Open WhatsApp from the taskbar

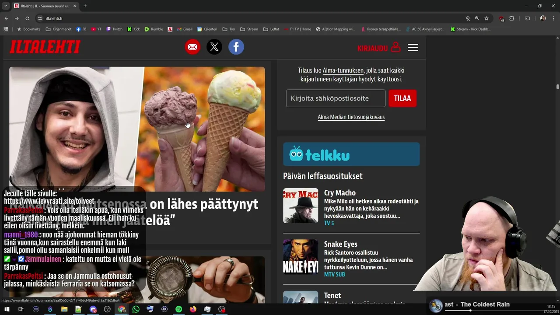136,309
